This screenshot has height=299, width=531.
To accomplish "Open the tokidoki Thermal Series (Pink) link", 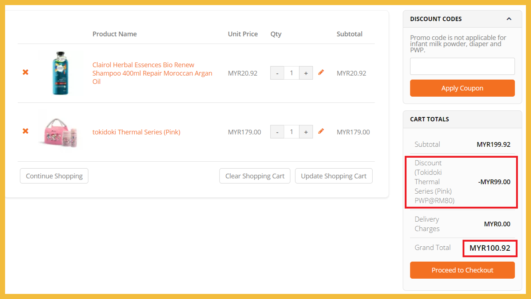I will pyautogui.click(x=136, y=132).
